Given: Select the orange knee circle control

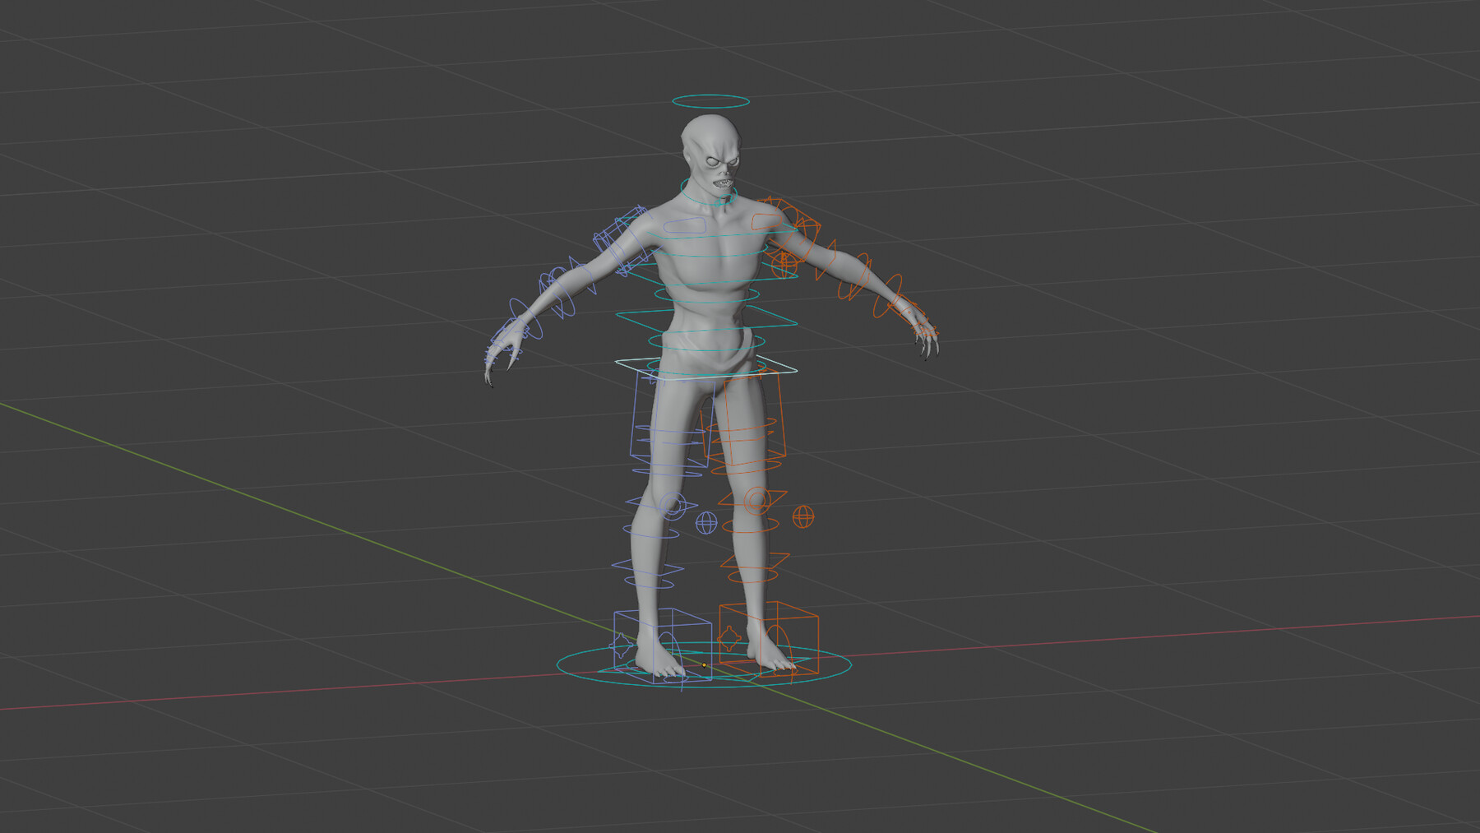Looking at the screenshot, I should pyautogui.click(x=756, y=500).
